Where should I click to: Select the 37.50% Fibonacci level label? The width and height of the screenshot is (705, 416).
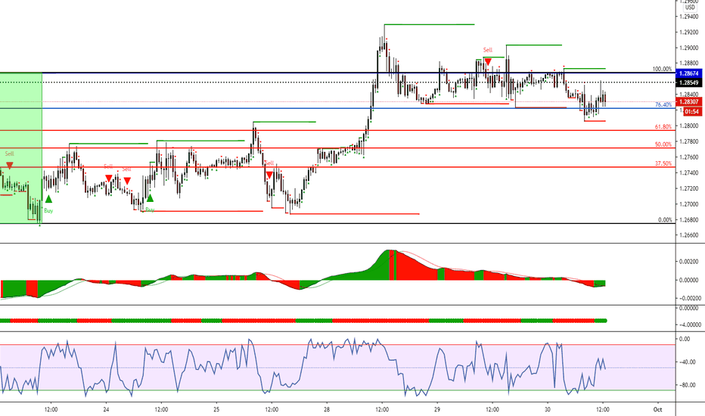(x=663, y=163)
